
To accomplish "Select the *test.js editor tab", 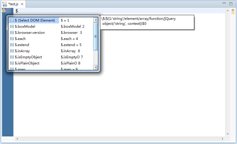I will tap(13, 4).
